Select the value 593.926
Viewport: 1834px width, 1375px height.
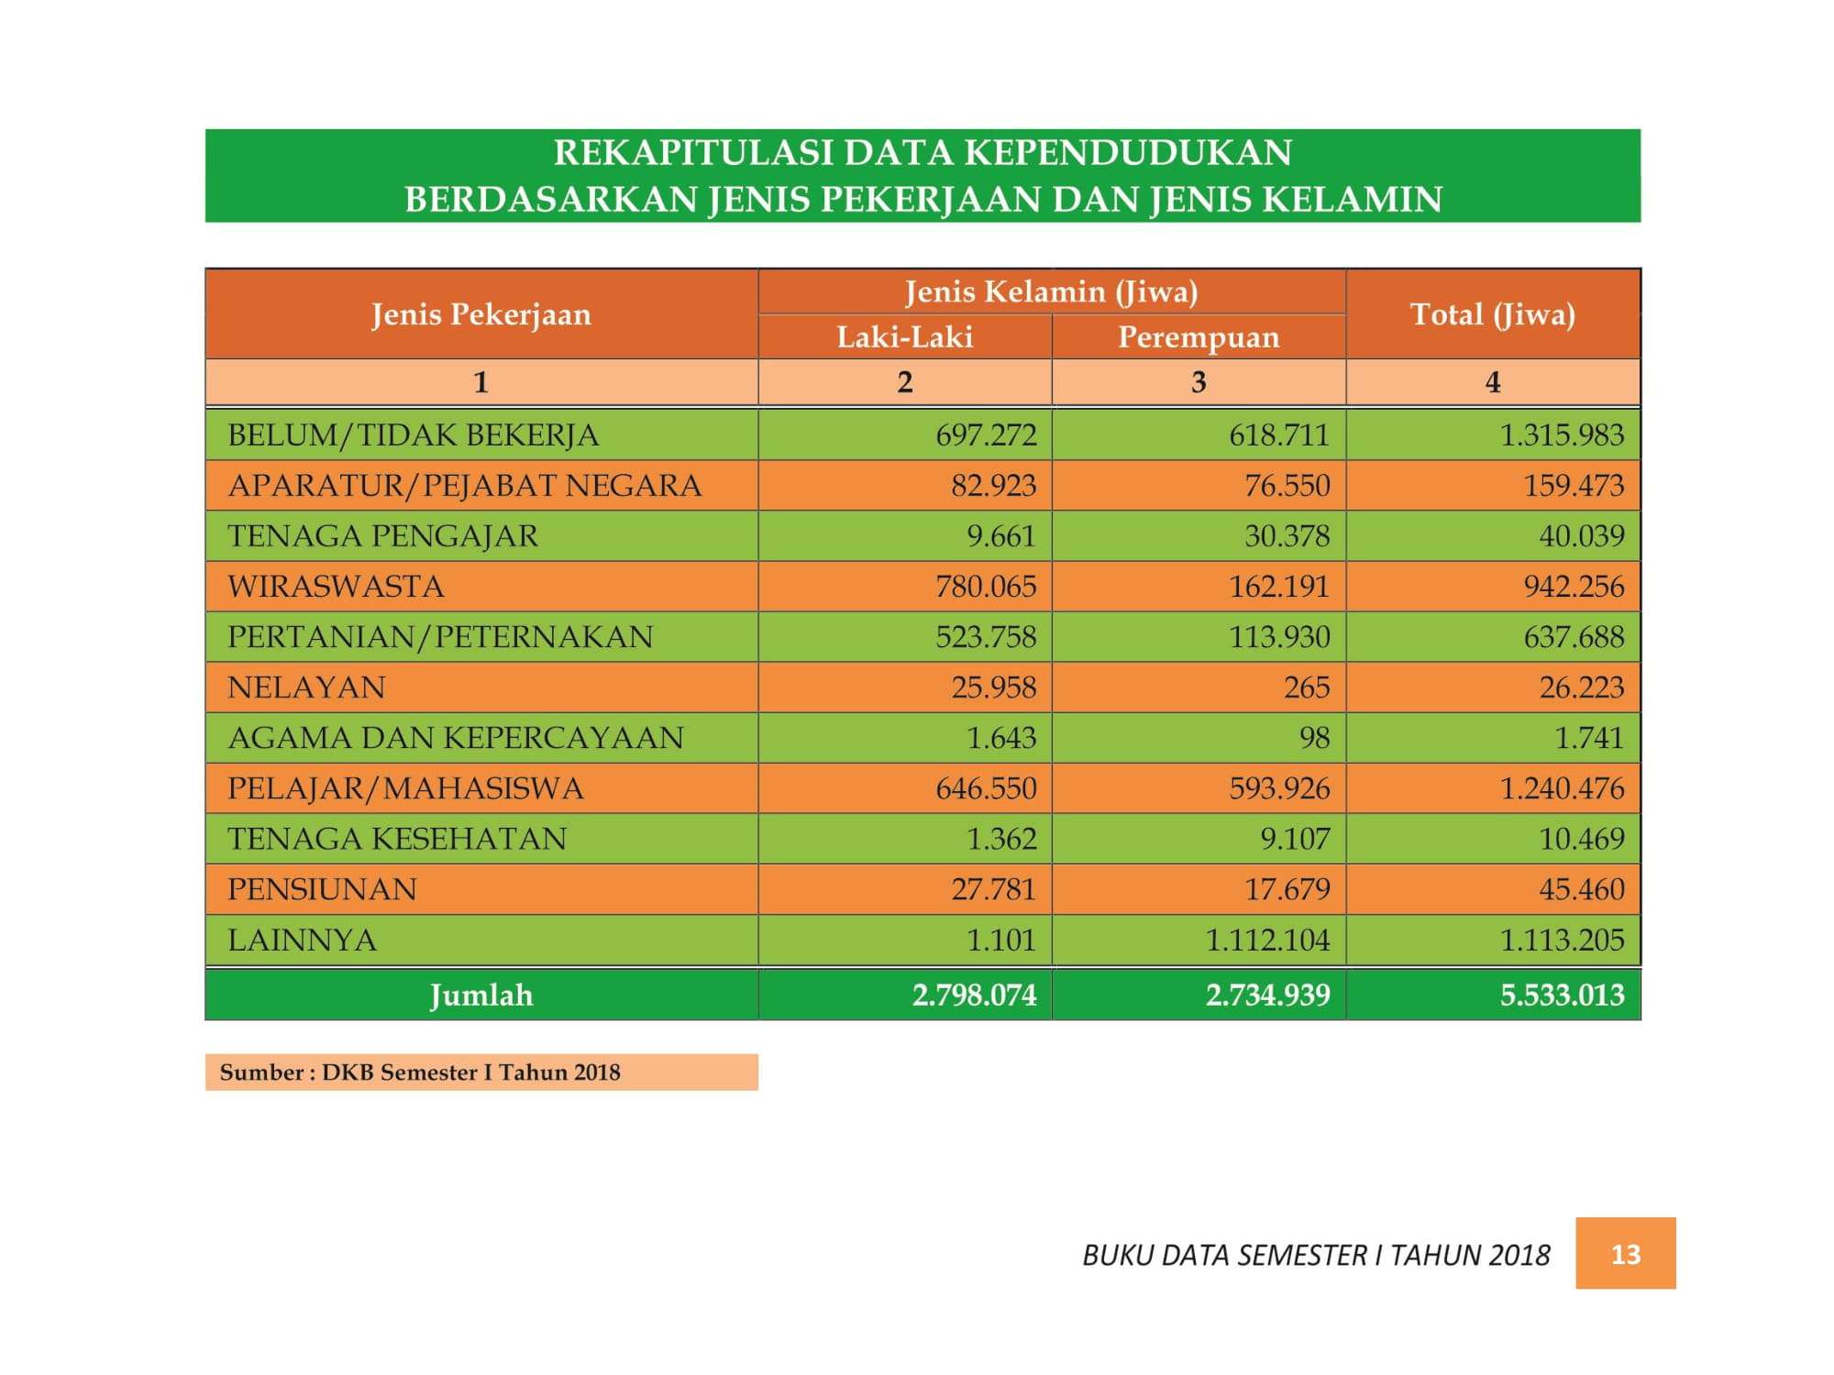(1279, 788)
